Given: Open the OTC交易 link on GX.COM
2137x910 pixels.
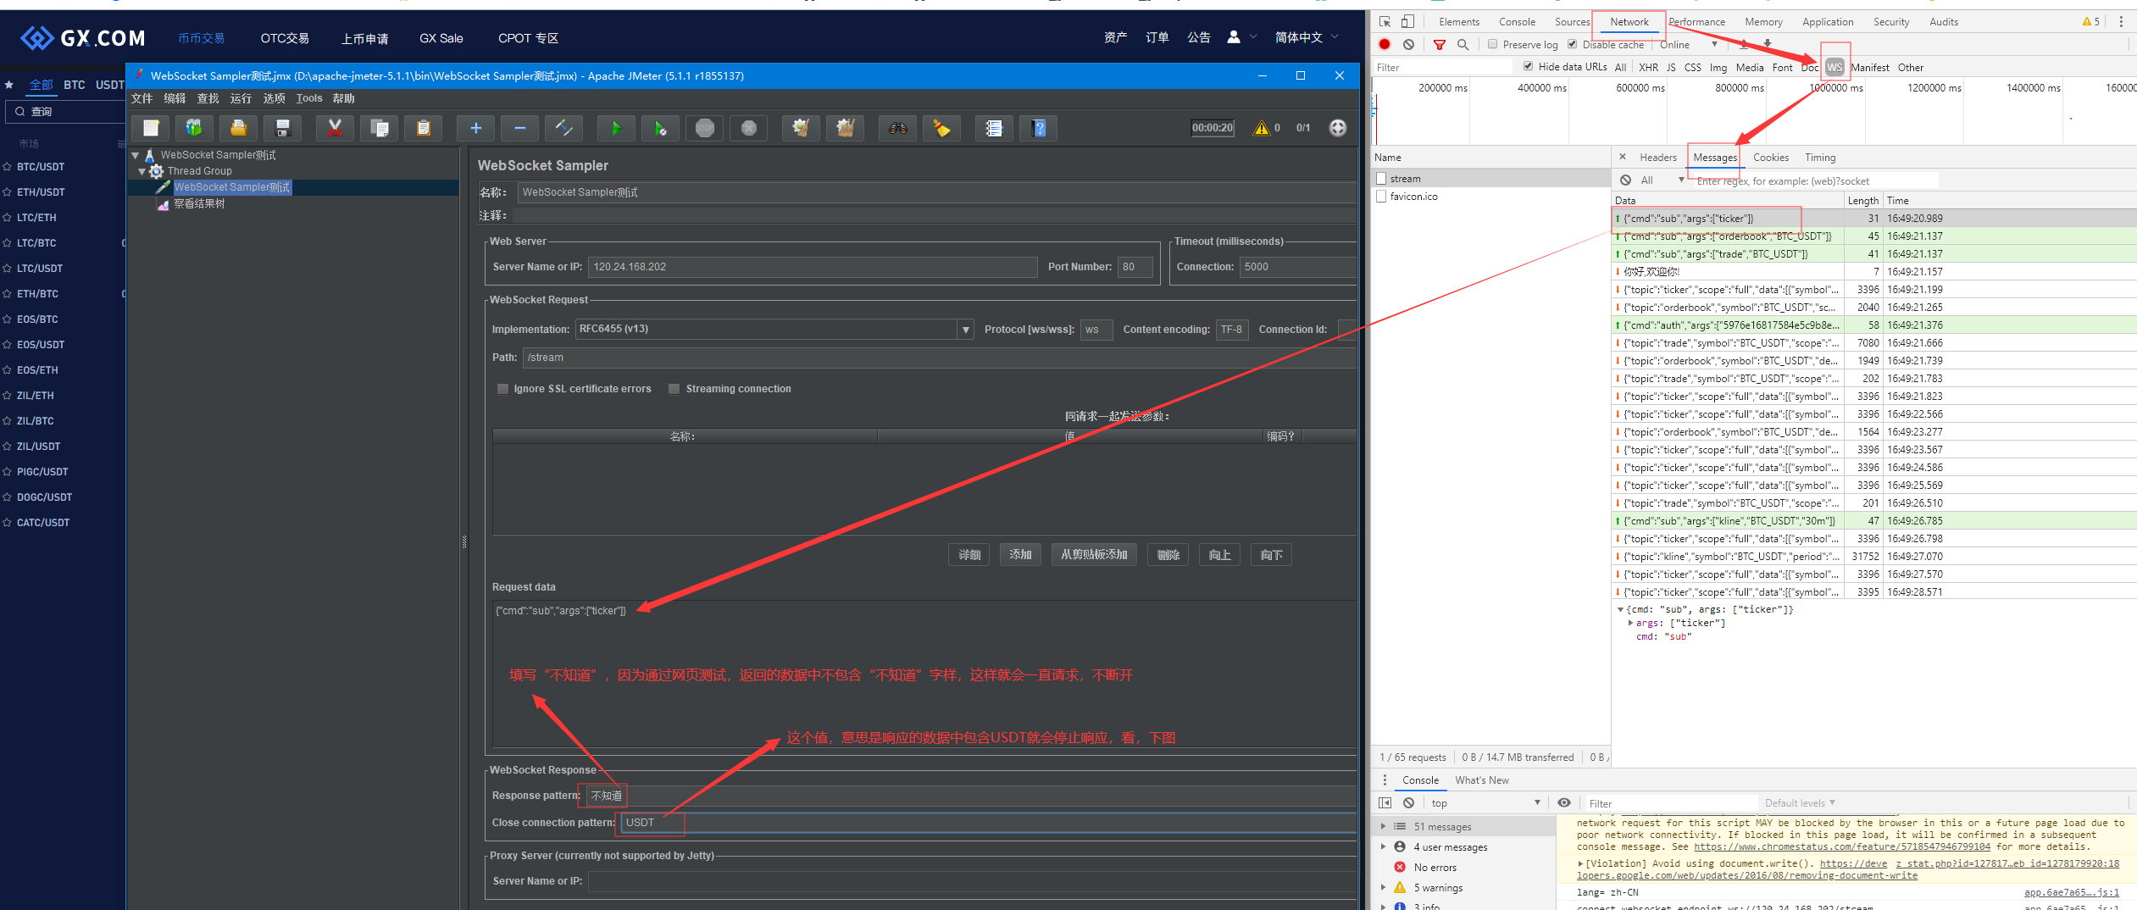Looking at the screenshot, I should (285, 38).
